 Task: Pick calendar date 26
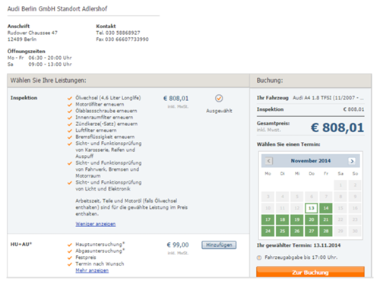(297, 231)
